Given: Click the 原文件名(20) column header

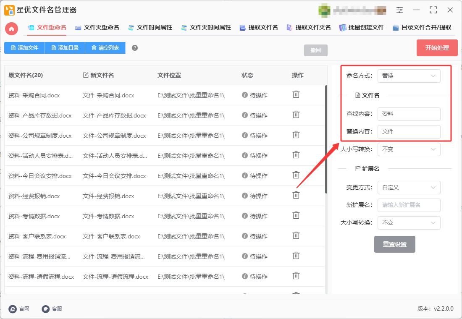Looking at the screenshot, I should coord(26,75).
